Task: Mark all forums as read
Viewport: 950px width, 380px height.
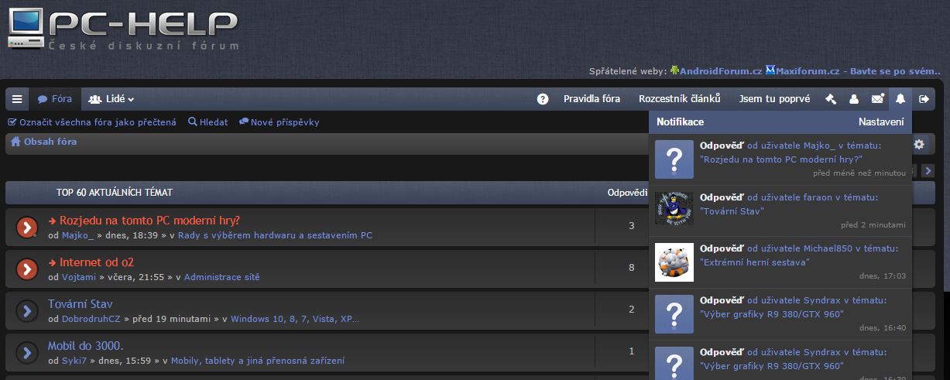Action: point(92,122)
